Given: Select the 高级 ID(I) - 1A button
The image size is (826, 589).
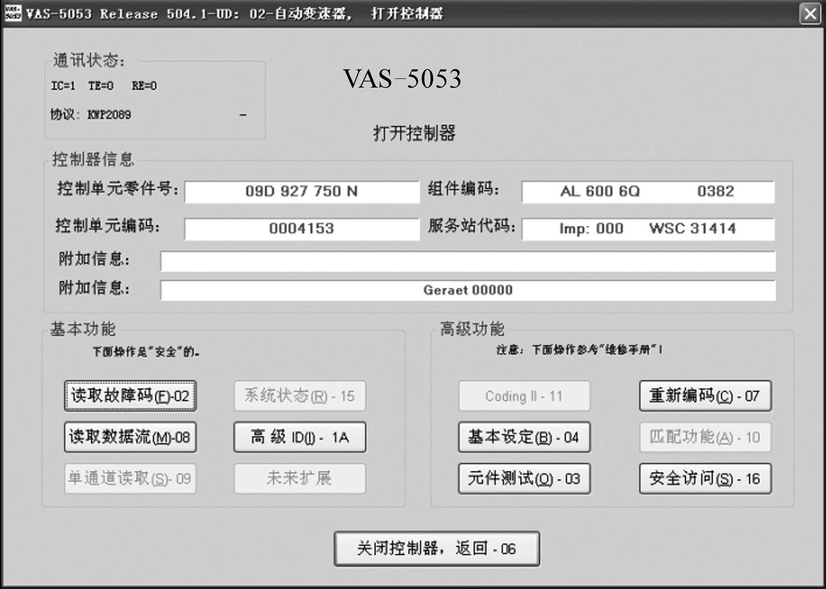Looking at the screenshot, I should point(300,437).
